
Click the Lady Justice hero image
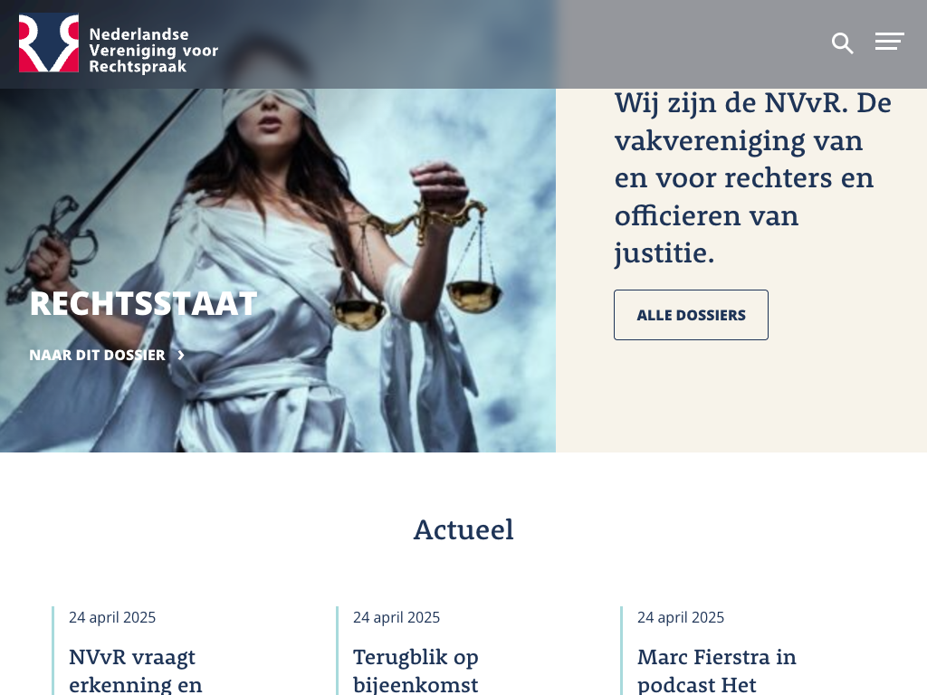click(x=278, y=271)
